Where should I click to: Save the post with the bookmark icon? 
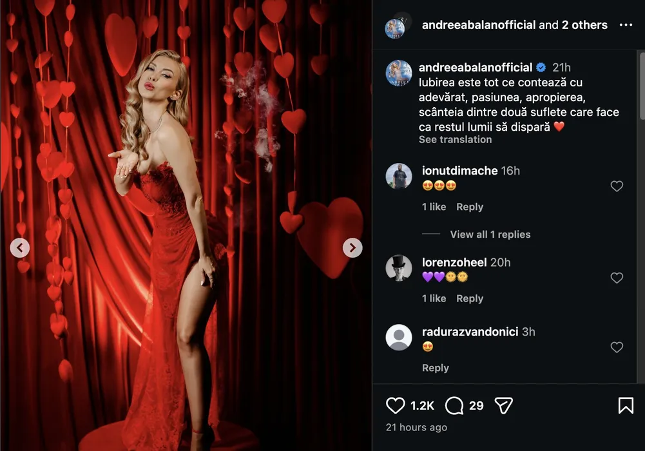point(625,405)
